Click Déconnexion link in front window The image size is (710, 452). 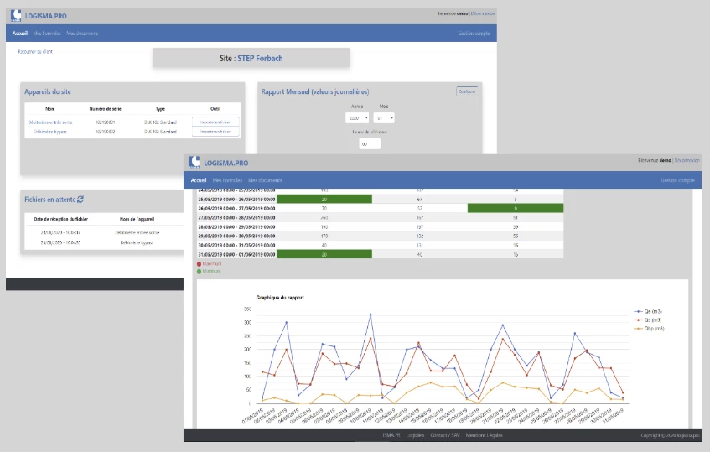(687, 159)
